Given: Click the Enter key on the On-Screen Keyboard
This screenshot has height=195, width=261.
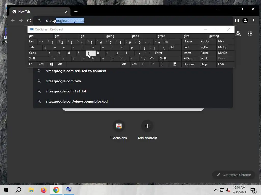Looking at the screenshot, I should pyautogui.click(x=167, y=53).
